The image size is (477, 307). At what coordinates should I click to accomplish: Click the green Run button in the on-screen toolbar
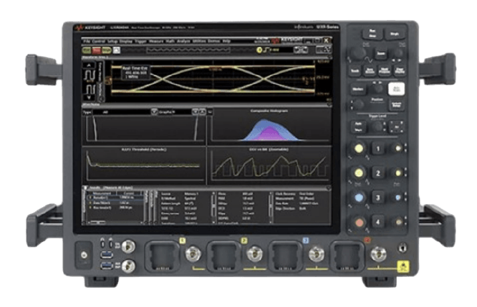click(87, 50)
